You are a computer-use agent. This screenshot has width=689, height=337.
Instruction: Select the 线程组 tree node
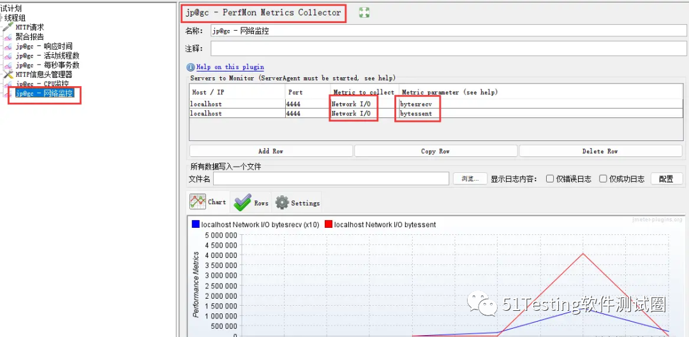point(15,18)
